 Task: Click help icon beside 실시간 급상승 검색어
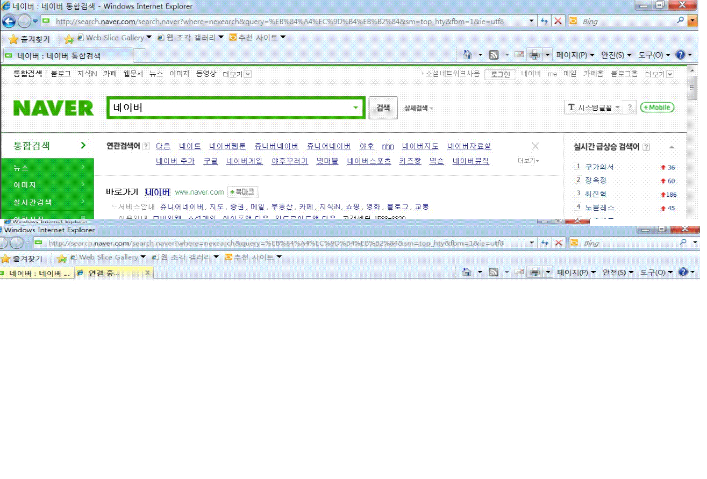pyautogui.click(x=646, y=147)
